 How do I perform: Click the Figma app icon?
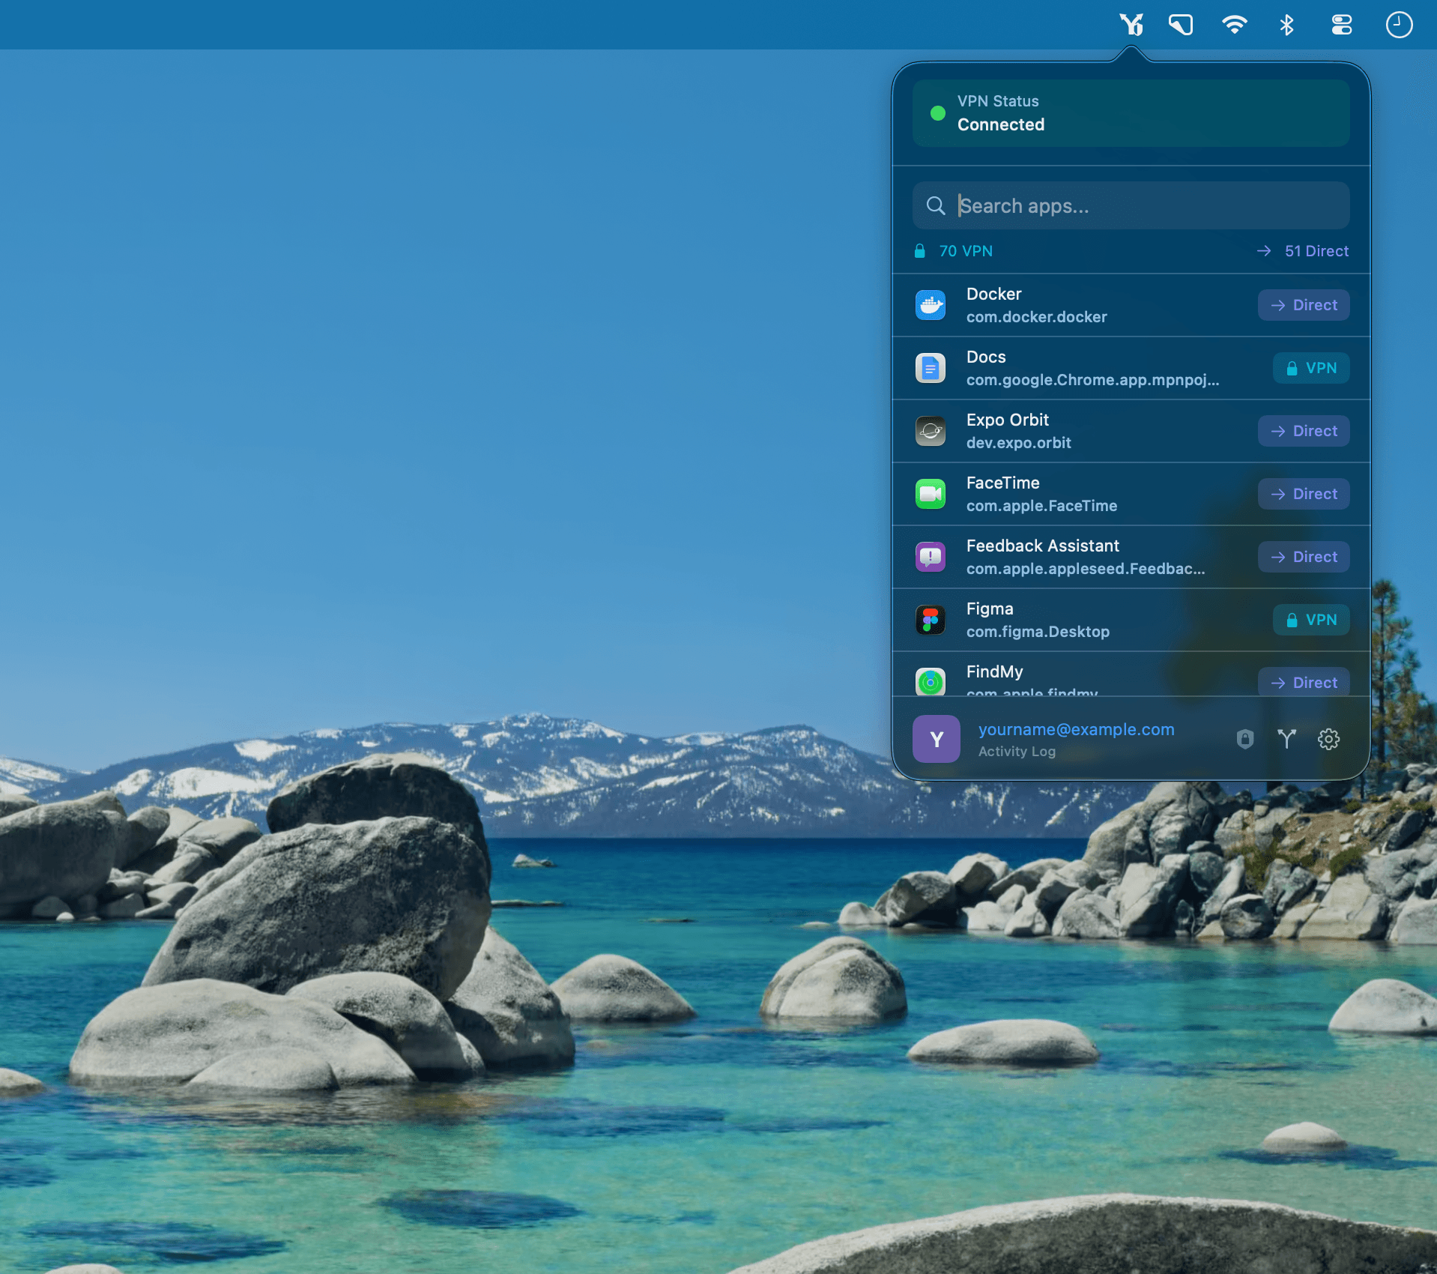(931, 620)
